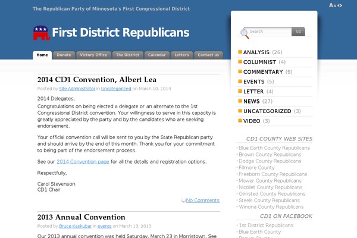Click the Bruce Kaskubar author link

[x=76, y=226]
